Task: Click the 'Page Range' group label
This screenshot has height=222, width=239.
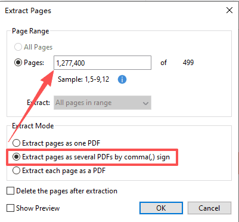Action: pos(30,31)
